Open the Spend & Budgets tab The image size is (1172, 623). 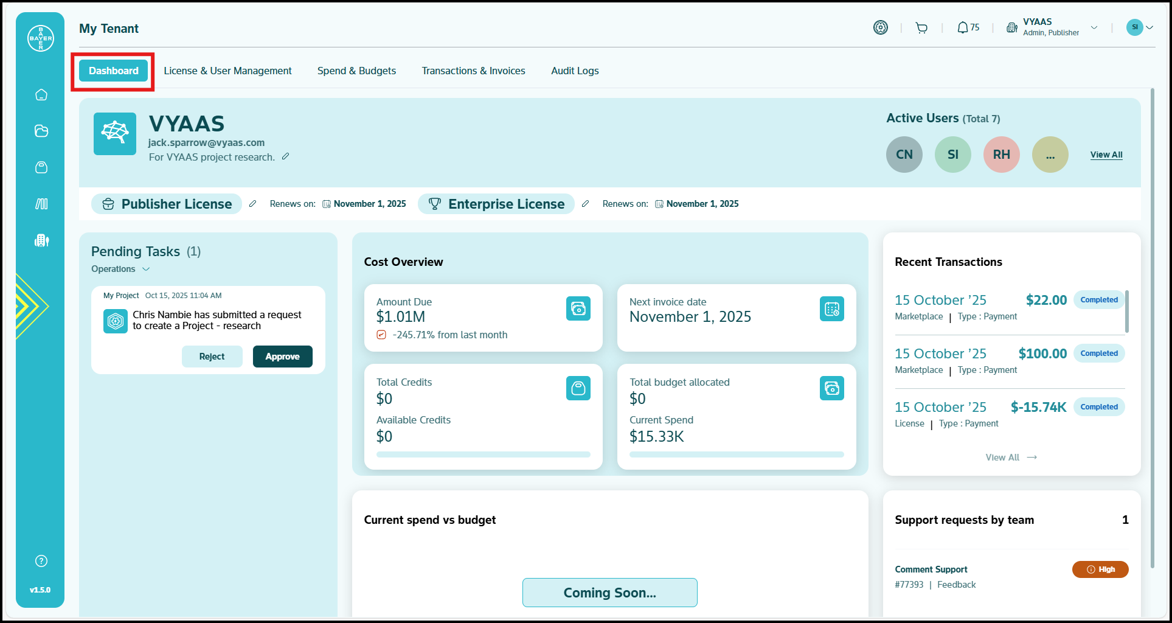356,71
